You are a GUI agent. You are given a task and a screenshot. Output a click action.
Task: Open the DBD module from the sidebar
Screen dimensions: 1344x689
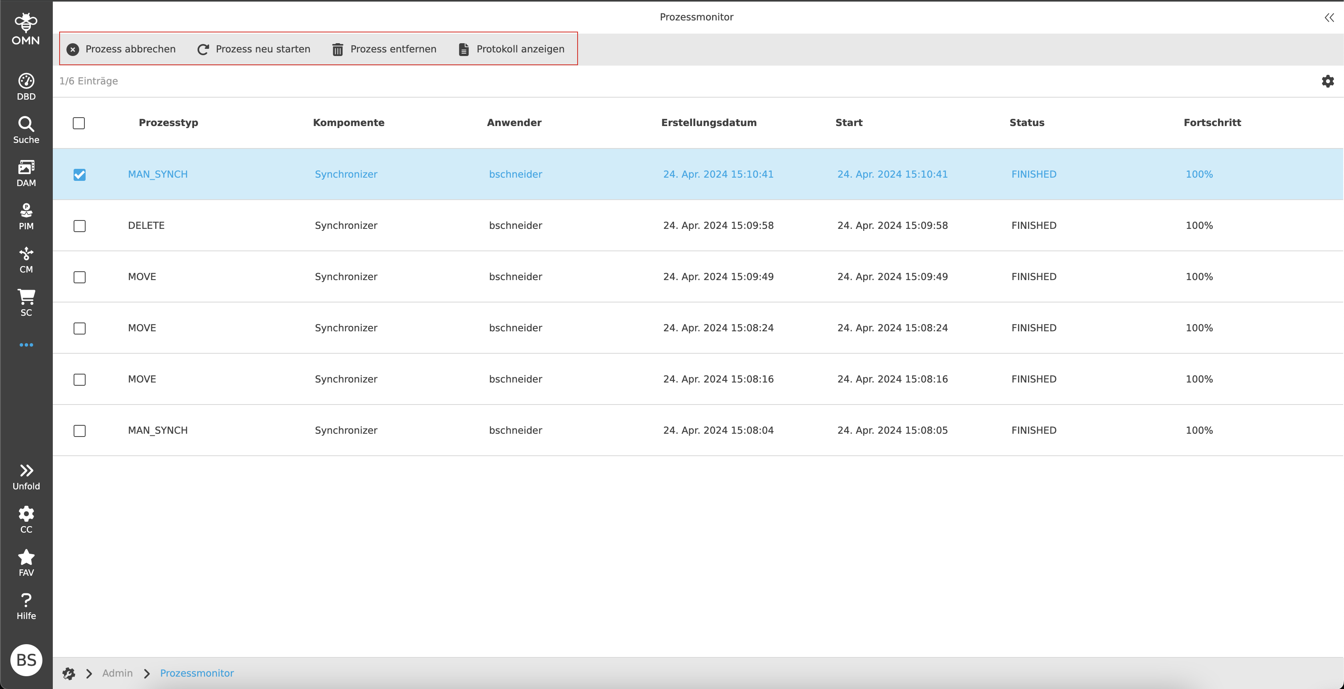(x=26, y=84)
